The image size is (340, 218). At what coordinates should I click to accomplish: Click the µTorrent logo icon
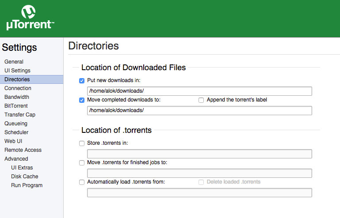click(x=29, y=12)
